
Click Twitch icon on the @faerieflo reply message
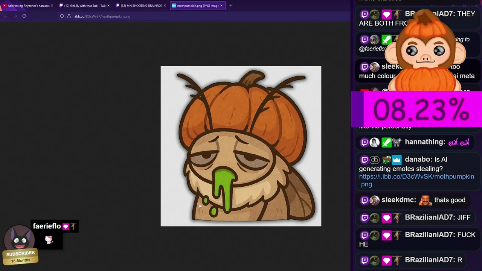pyautogui.click(x=365, y=40)
